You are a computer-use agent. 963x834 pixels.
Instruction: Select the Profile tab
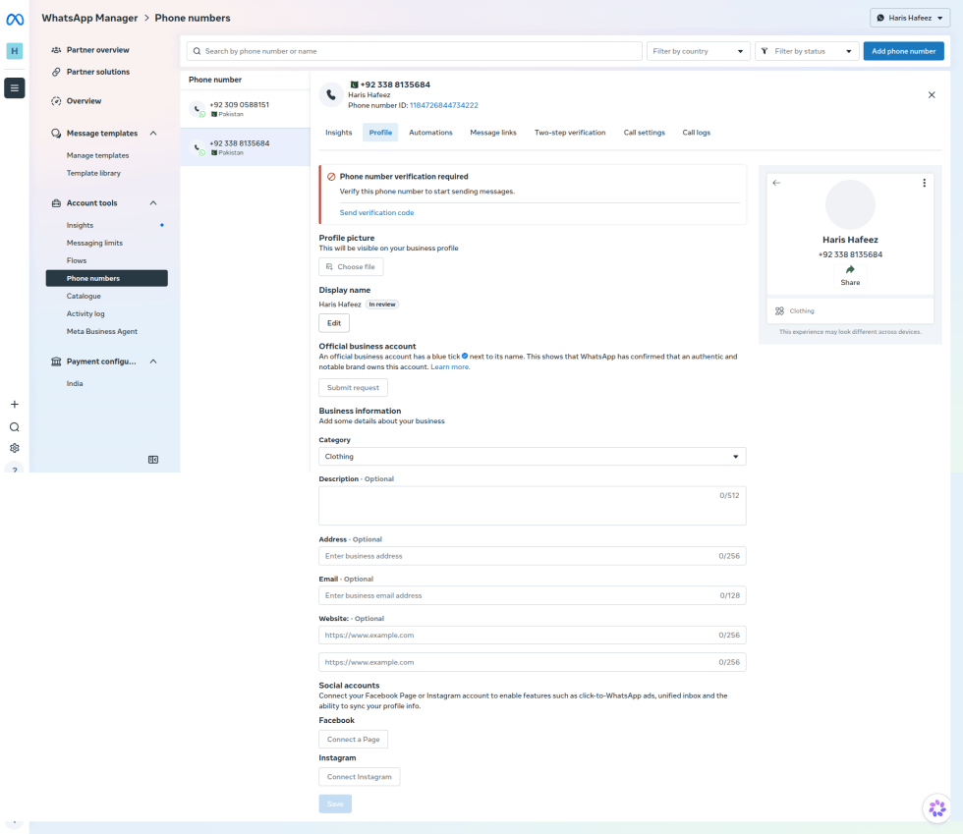[380, 133]
